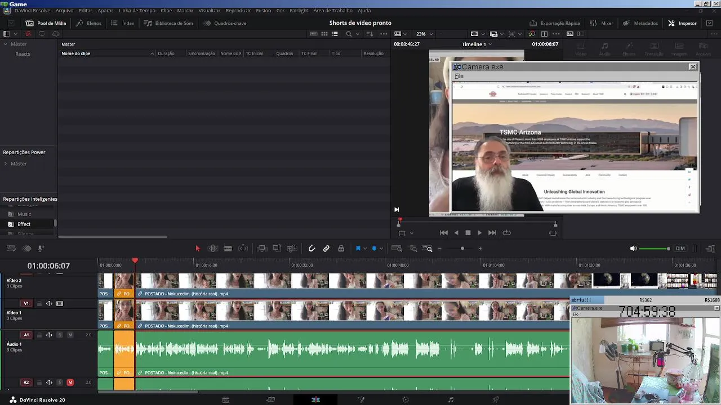721x405 pixels.
Task: Choose the Dynamic Trim Mode tool
Action: click(x=228, y=249)
